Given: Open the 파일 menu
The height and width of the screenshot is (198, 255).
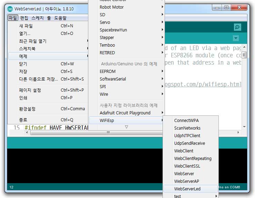Looking at the screenshot, I should (13, 18).
